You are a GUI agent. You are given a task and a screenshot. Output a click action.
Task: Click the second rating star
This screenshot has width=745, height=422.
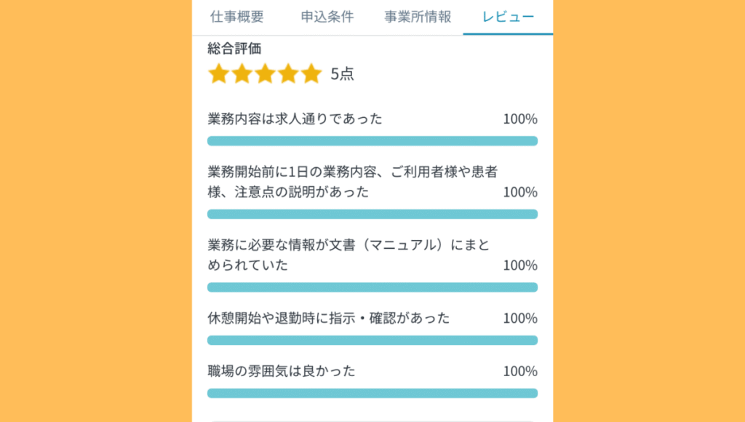tap(242, 73)
